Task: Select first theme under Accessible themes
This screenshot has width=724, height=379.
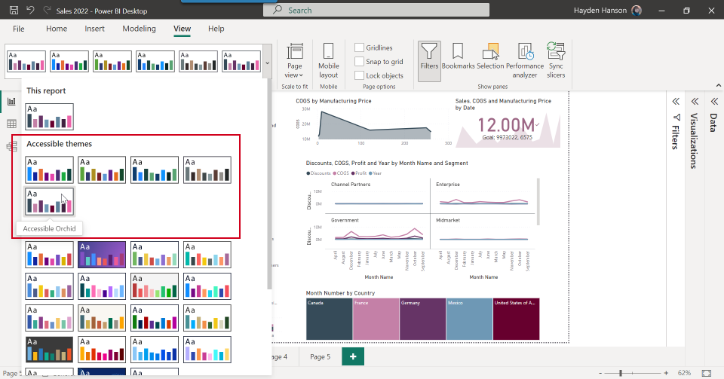Action: coord(50,170)
